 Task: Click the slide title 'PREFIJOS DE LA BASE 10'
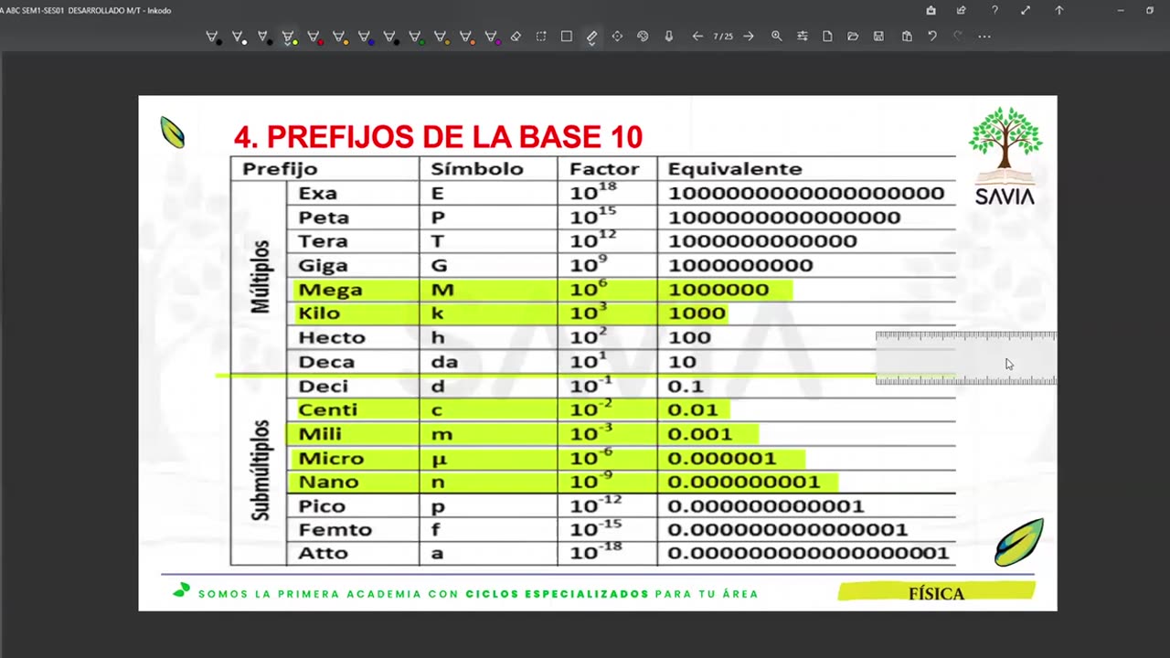coord(454,137)
